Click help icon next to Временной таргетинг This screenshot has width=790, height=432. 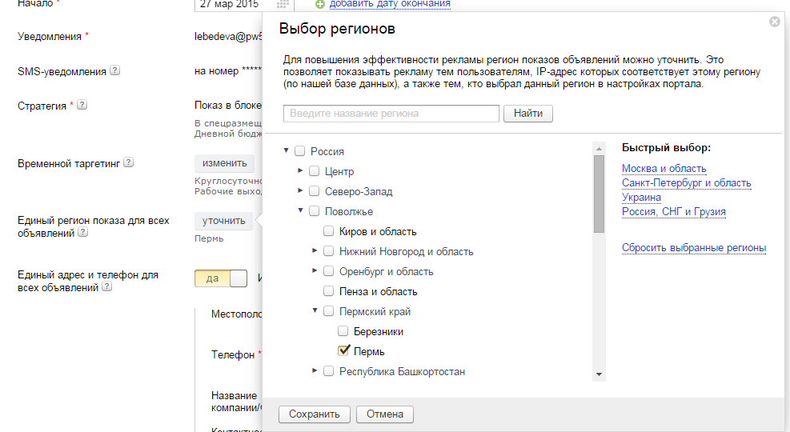[x=128, y=162]
